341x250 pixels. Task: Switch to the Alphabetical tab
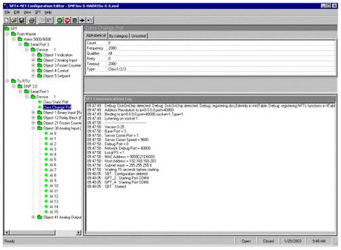pyautogui.click(x=96, y=35)
